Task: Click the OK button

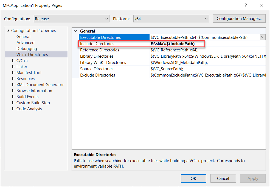Action: click(x=193, y=179)
